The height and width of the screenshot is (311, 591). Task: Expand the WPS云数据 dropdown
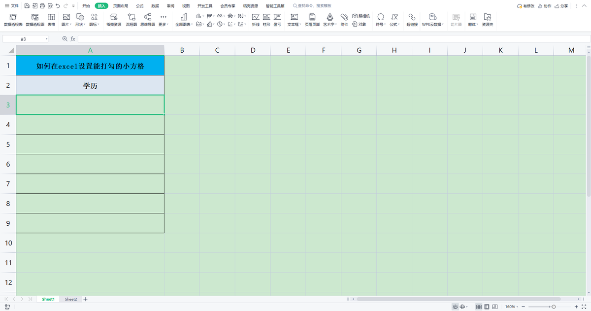point(432,20)
